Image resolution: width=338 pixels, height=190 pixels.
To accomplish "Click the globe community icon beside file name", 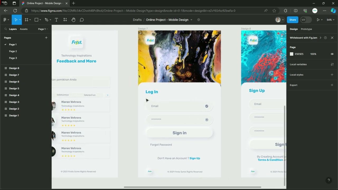I will click(199, 20).
